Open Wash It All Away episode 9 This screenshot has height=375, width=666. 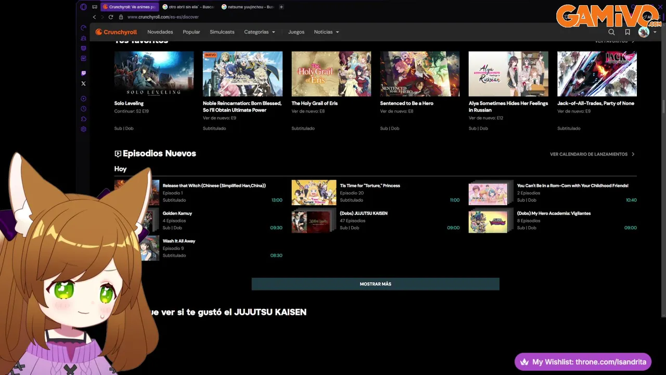pyautogui.click(x=198, y=248)
